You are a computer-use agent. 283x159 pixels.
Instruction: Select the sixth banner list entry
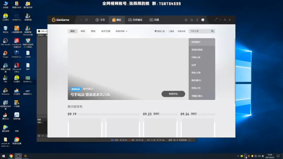pyautogui.click(x=202, y=80)
